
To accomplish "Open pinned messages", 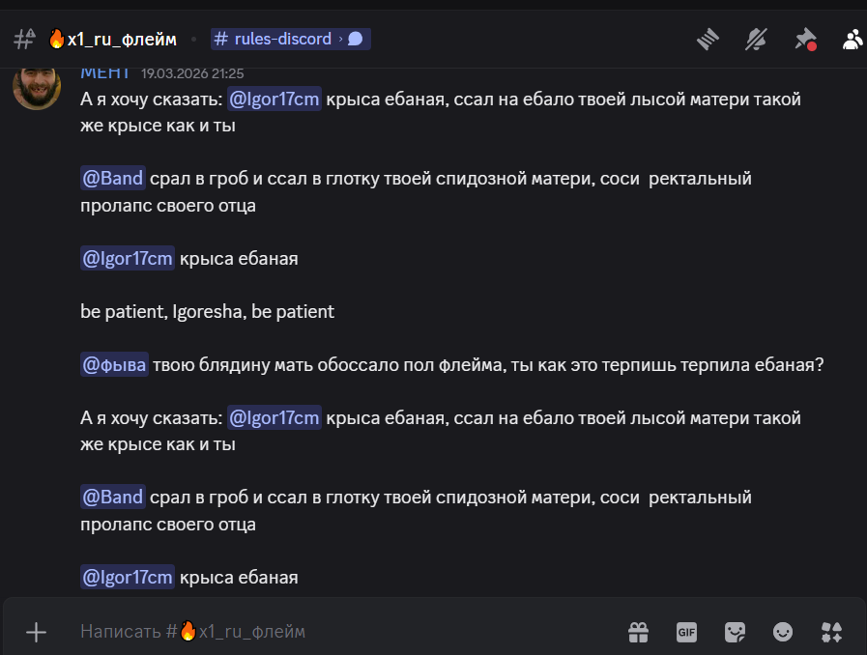I will 804,39.
